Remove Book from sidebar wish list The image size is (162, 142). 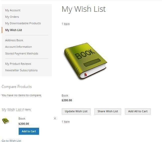pos(55,118)
